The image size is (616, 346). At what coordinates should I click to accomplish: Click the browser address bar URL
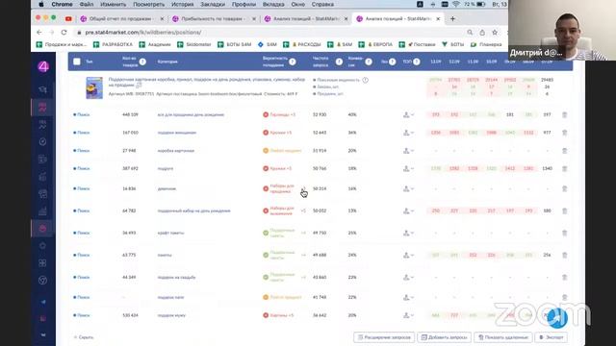(x=143, y=32)
